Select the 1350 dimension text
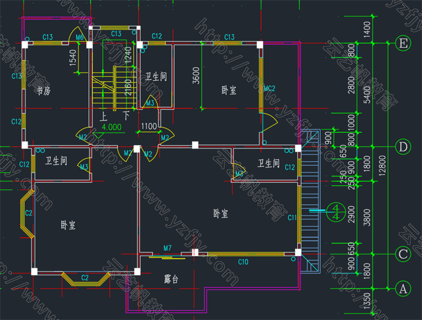This screenshot has height=320, width=422. click(367, 302)
